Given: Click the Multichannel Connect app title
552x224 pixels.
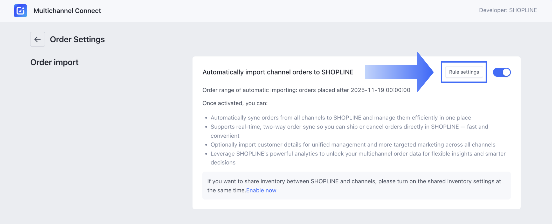Looking at the screenshot, I should point(67,11).
